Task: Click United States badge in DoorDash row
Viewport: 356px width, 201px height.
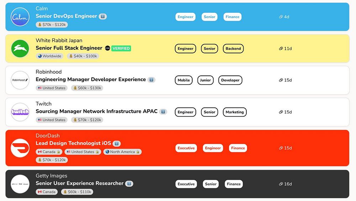Action: tap(83, 152)
